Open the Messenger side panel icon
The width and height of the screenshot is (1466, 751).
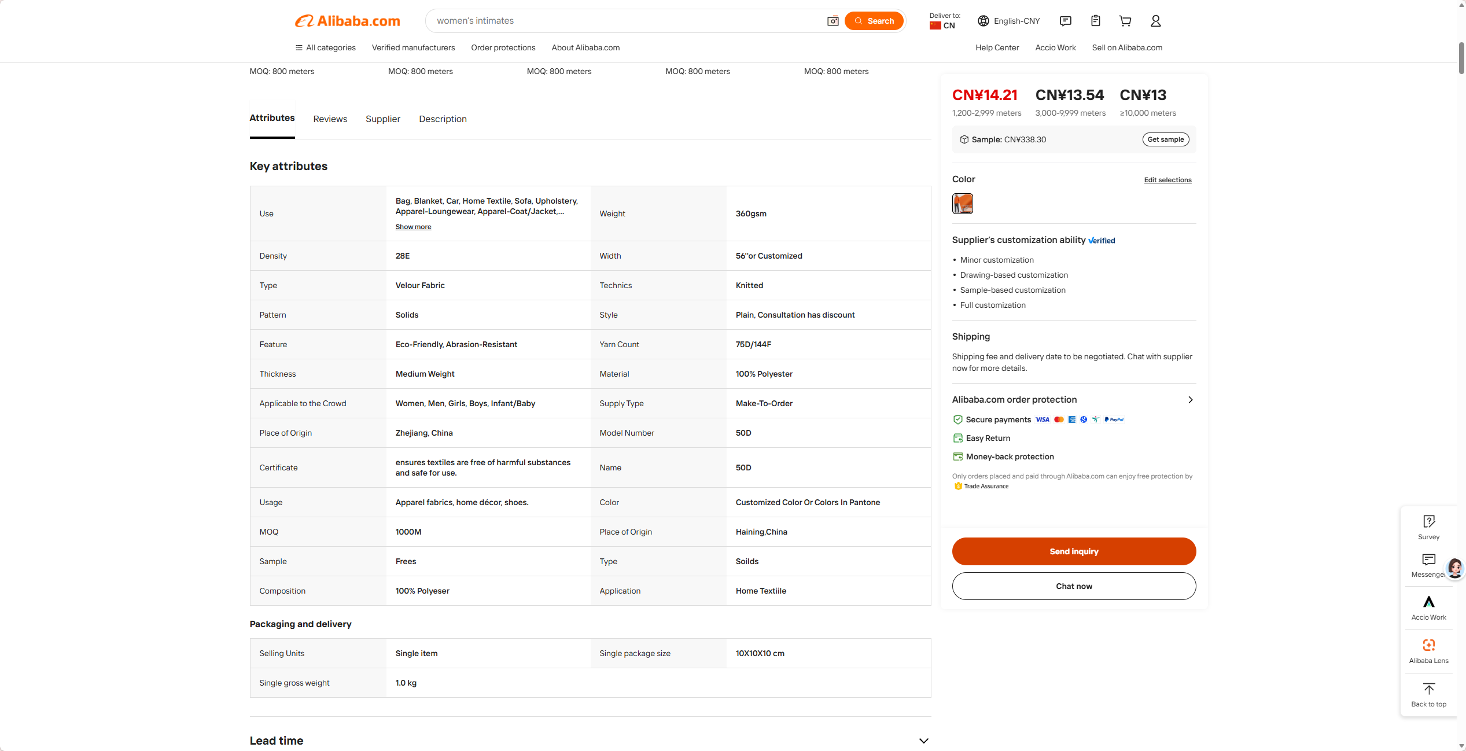(x=1428, y=565)
